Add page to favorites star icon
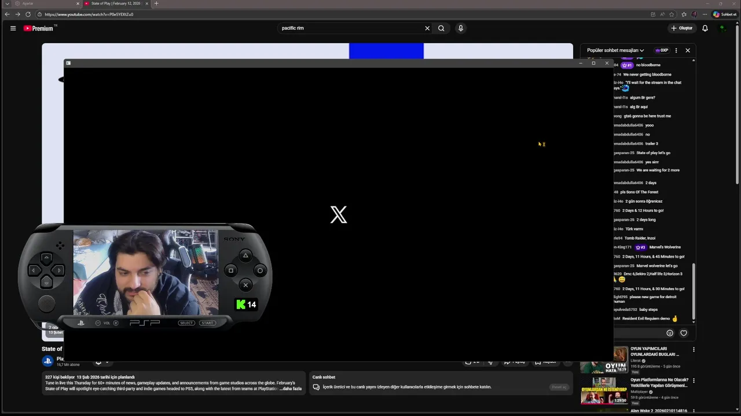 click(672, 14)
